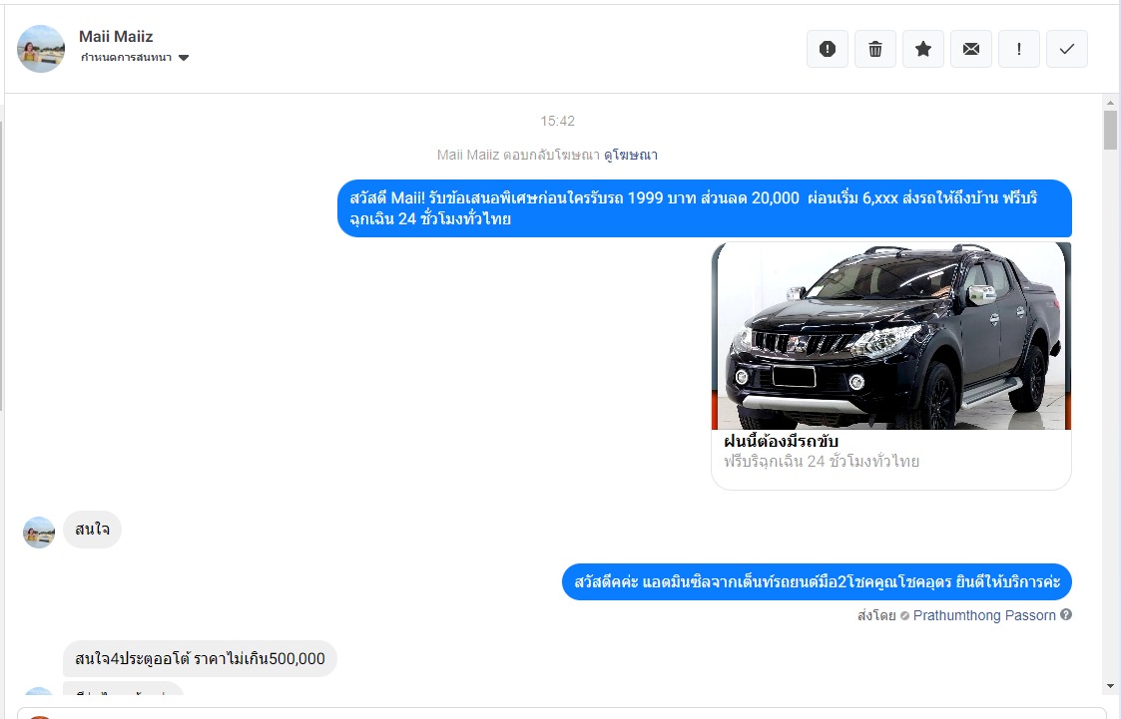Toggle the checkmark to mark conversation done
Viewport: 1121px width, 719px height.
[x=1066, y=49]
